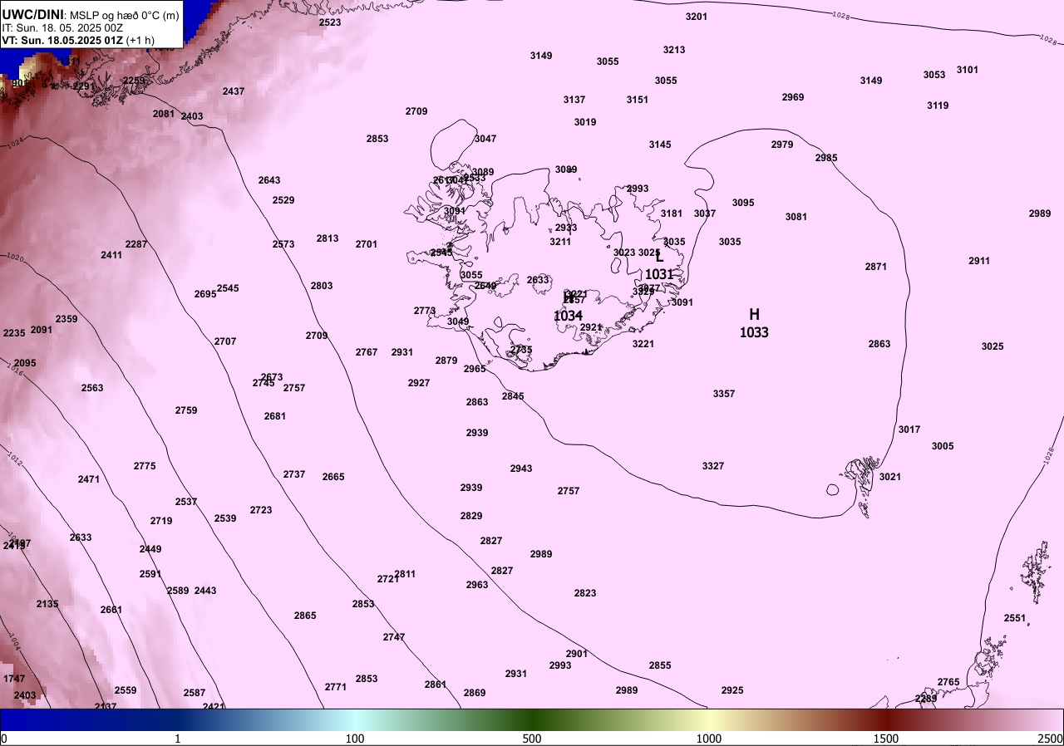Click the 3017 height value
This screenshot has height=746, width=1064.
[909, 429]
